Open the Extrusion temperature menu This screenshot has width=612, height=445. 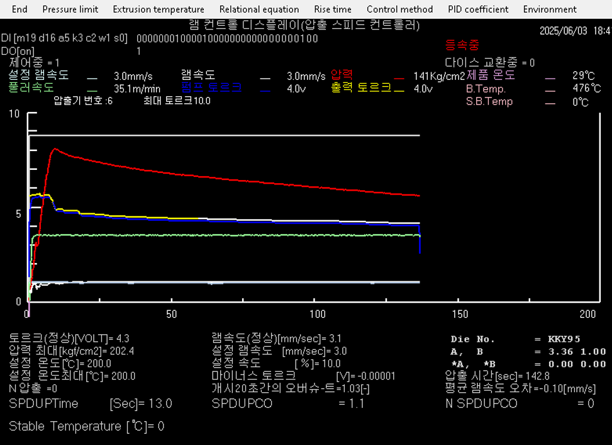[x=159, y=9]
